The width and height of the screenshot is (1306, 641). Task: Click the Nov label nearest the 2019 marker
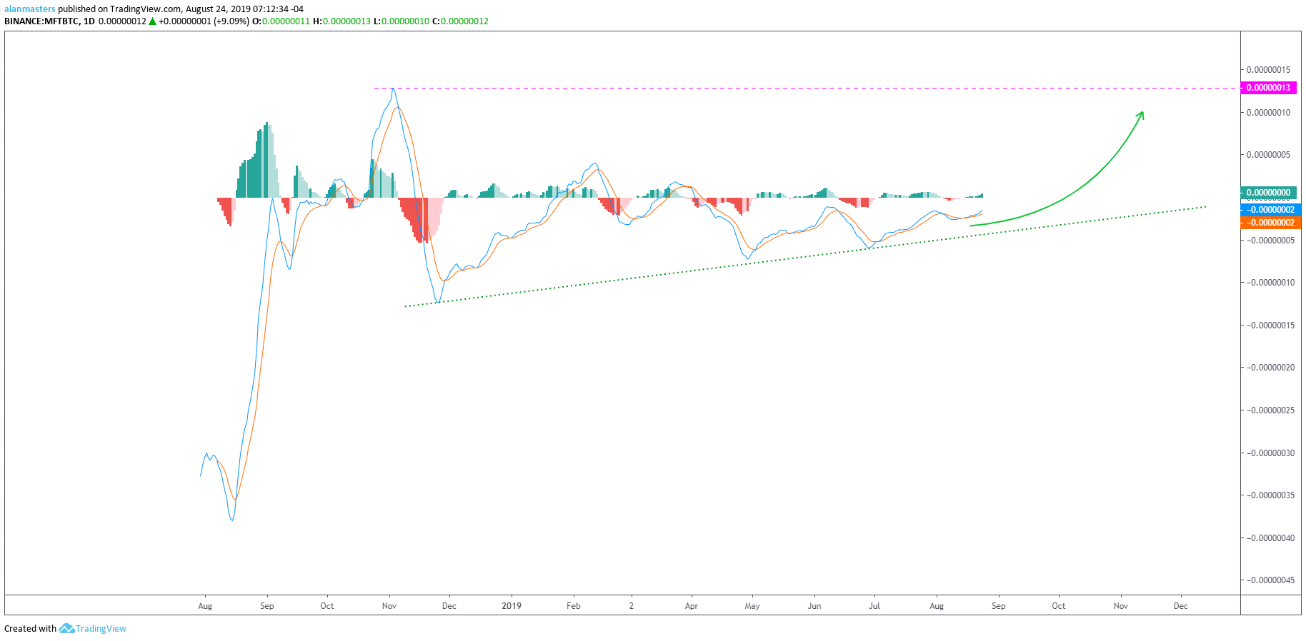click(x=389, y=606)
